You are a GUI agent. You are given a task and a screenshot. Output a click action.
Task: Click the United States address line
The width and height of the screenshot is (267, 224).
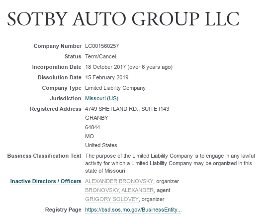point(101,145)
